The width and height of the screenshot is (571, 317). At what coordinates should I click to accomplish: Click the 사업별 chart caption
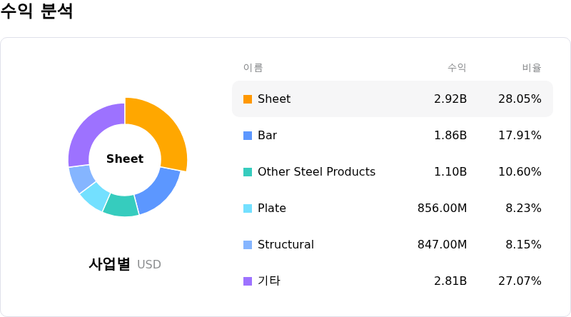(109, 263)
